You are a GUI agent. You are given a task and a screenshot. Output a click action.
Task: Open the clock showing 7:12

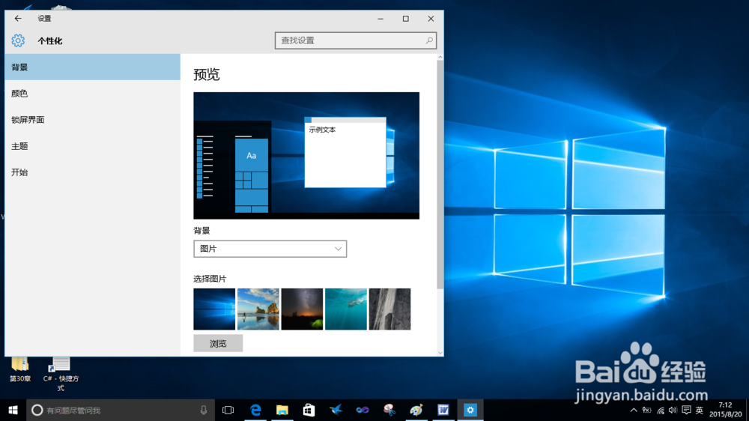point(725,410)
